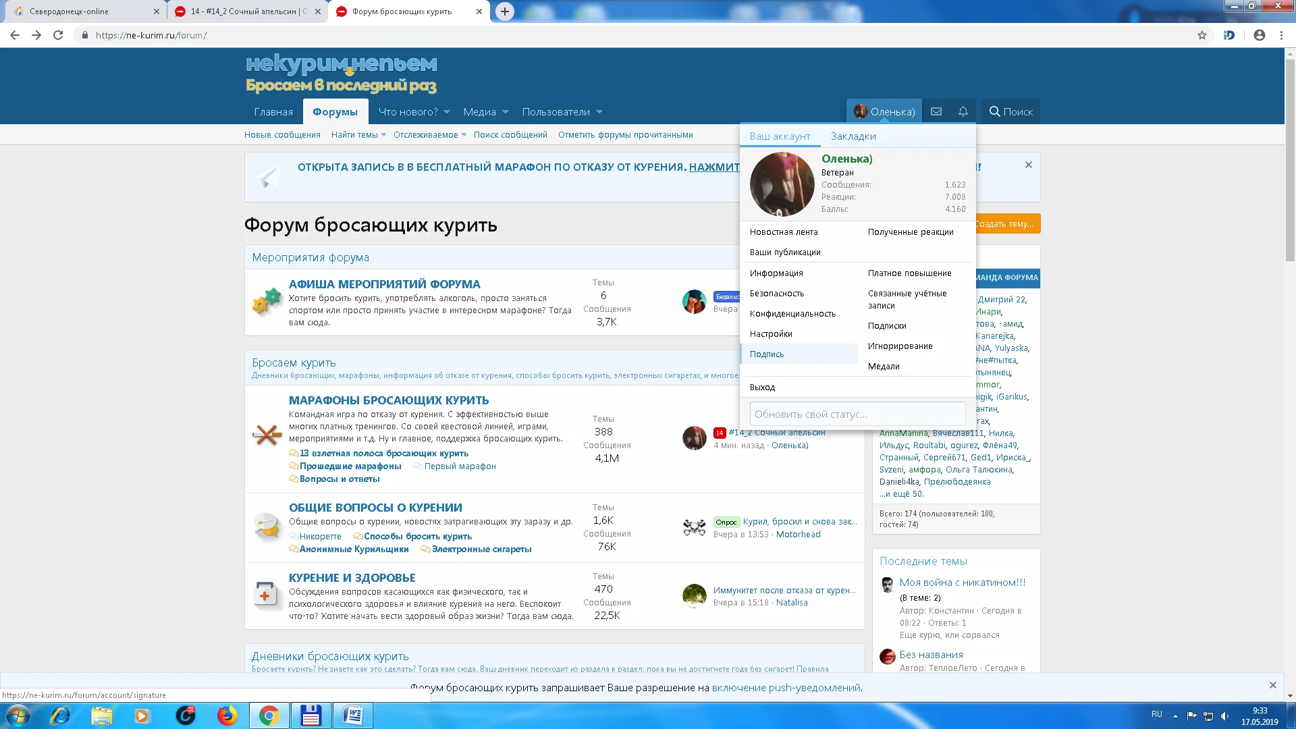
Task: Open messages via the envelope icon
Action: pos(936,111)
